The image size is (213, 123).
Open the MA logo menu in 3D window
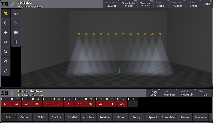pyautogui.click(x=5, y=4)
